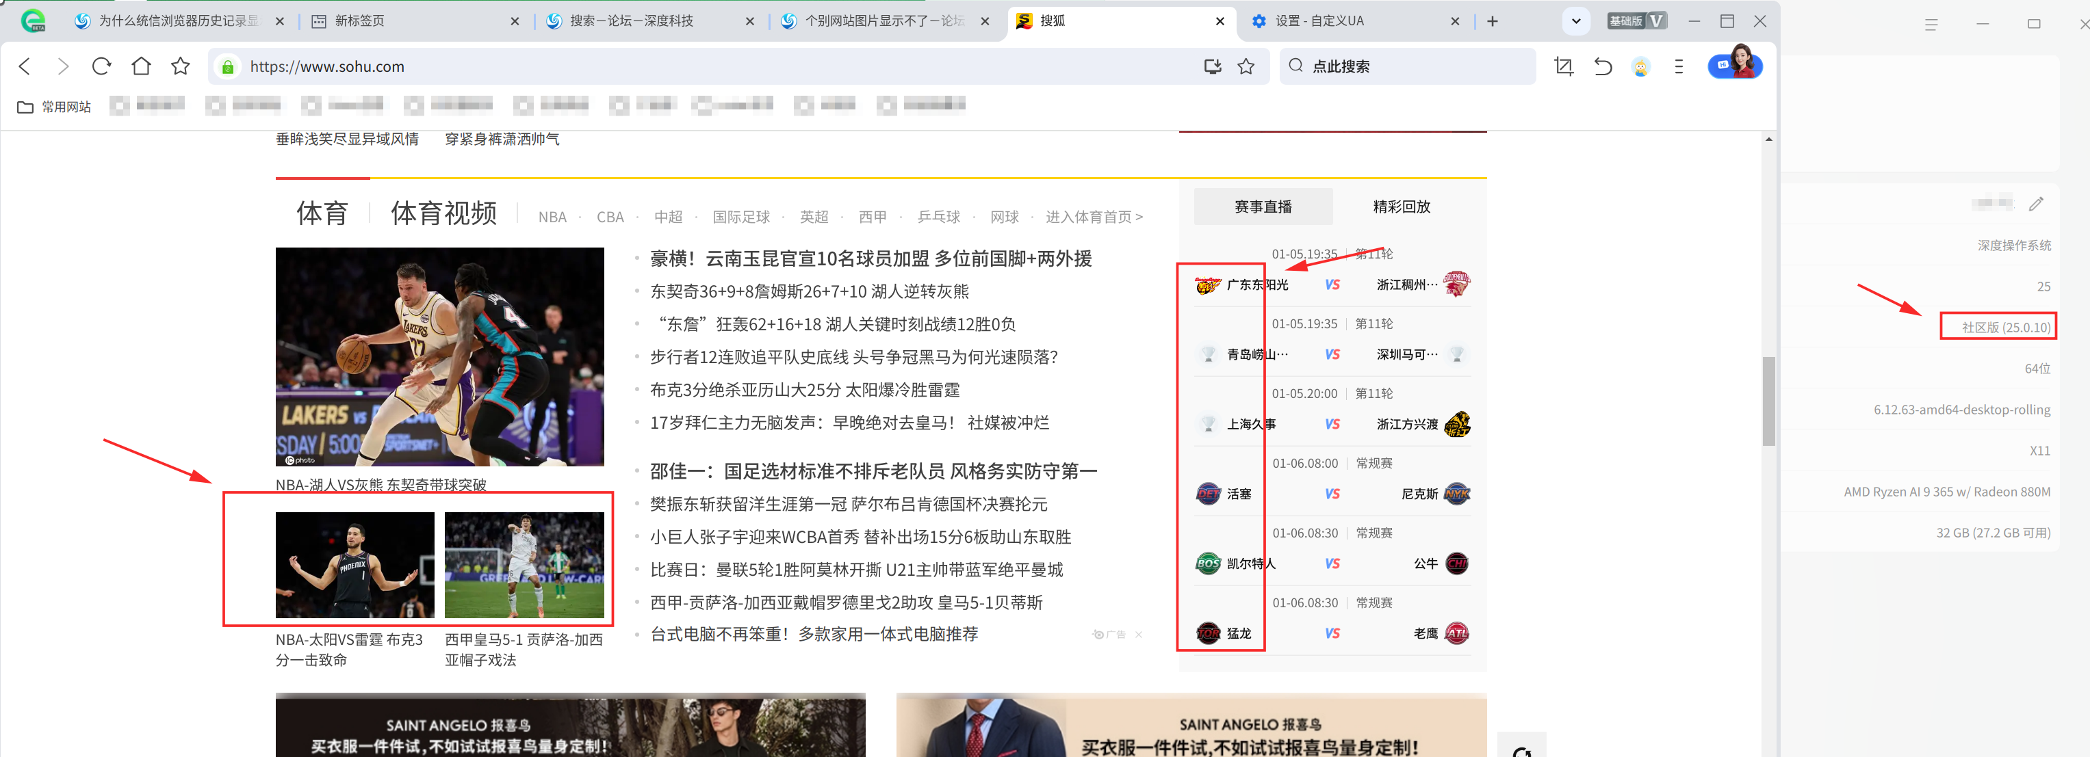Open the browser three-dot menu
Viewport: 2090px width, 757px height.
point(1679,66)
